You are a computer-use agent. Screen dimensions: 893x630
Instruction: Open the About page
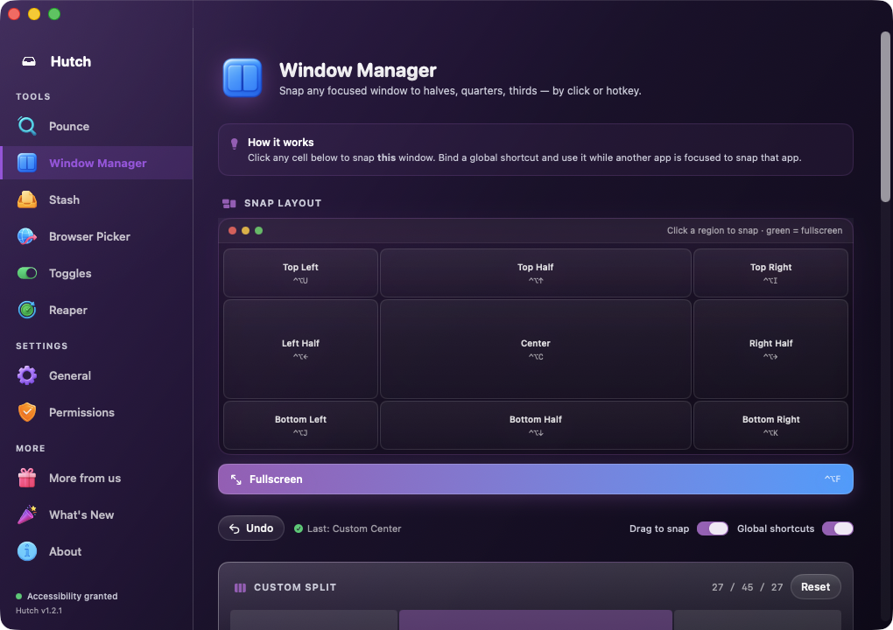tap(97, 551)
